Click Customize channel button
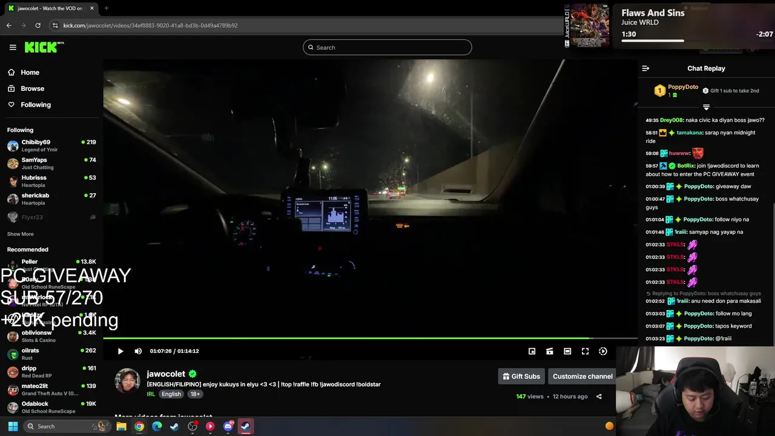The width and height of the screenshot is (775, 436). tap(582, 376)
